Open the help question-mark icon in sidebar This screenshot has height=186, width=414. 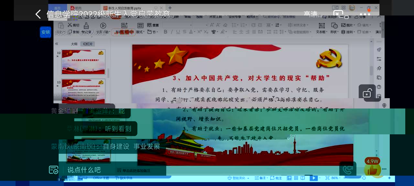(x=379, y=87)
